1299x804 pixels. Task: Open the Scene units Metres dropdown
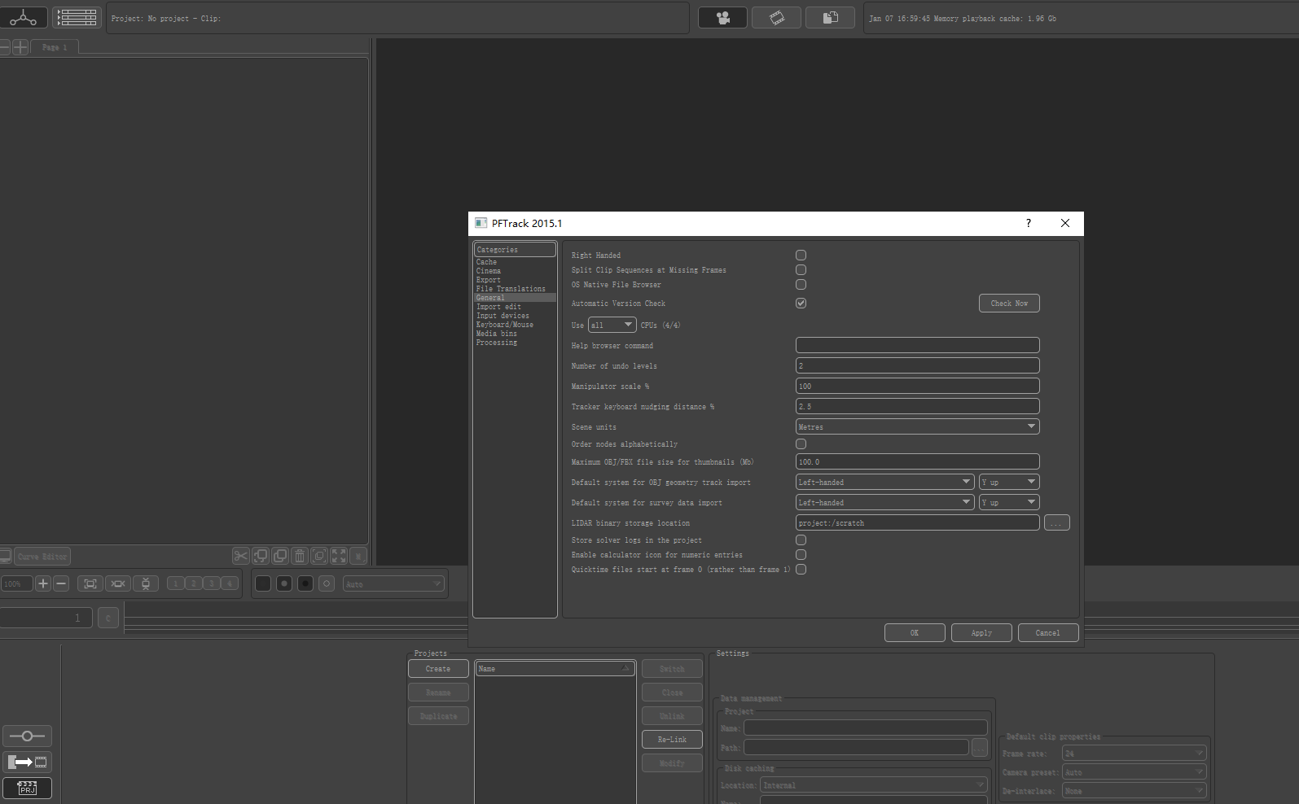pos(917,427)
